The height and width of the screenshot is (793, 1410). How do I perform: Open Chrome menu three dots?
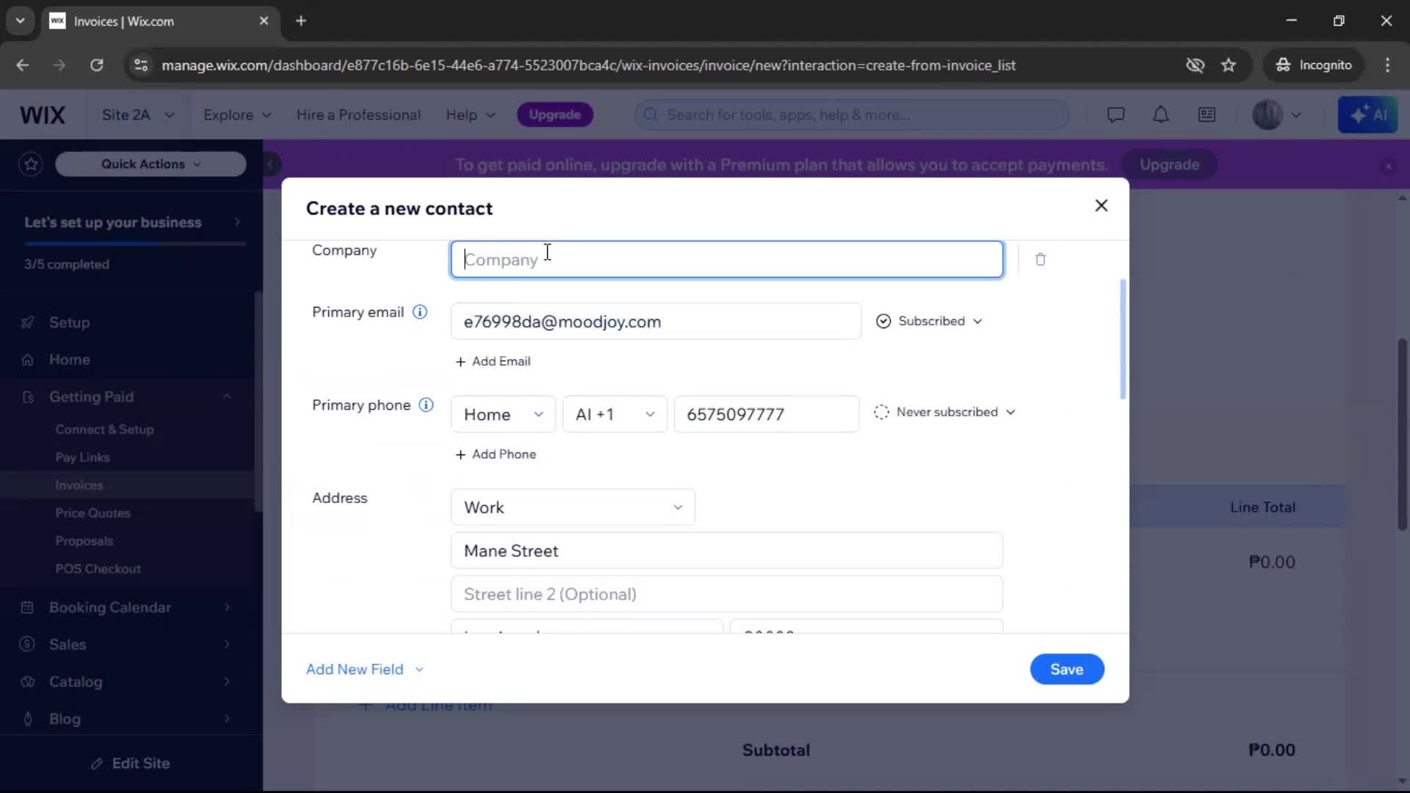[1387, 65]
